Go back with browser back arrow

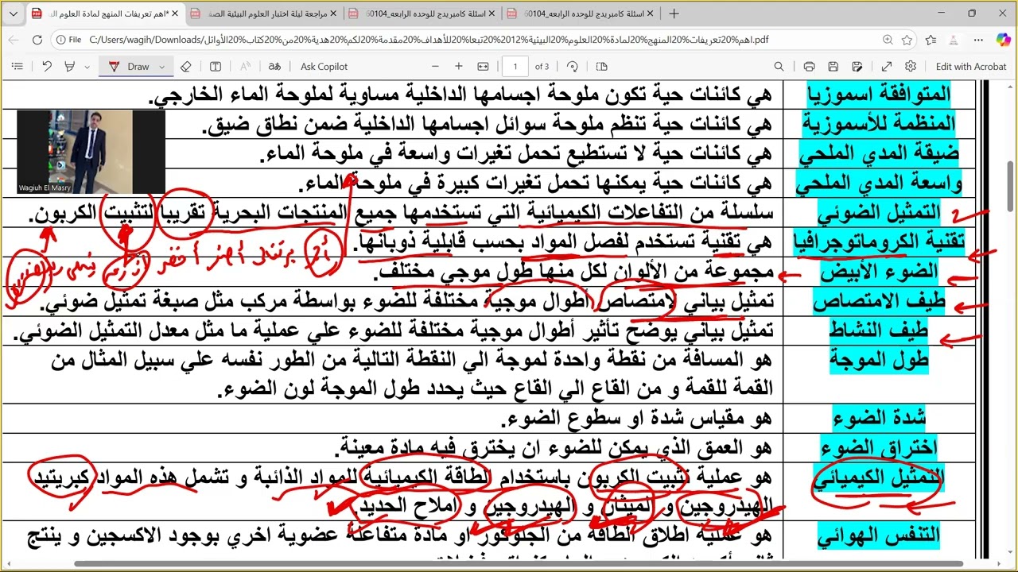pos(15,40)
